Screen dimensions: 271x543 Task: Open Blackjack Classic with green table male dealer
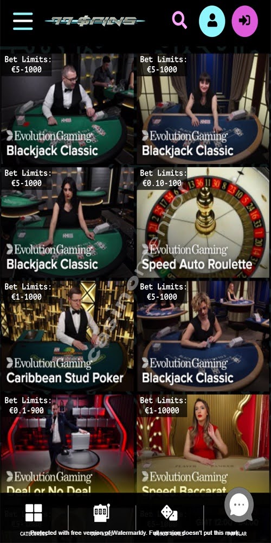pos(67,109)
